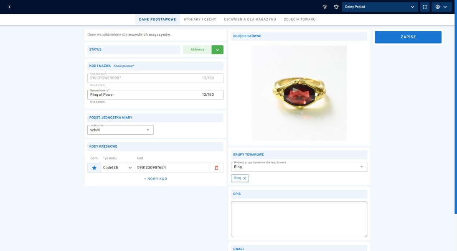
Task: Go to Ustawienia dla Magazynu tab
Action: coord(250,20)
